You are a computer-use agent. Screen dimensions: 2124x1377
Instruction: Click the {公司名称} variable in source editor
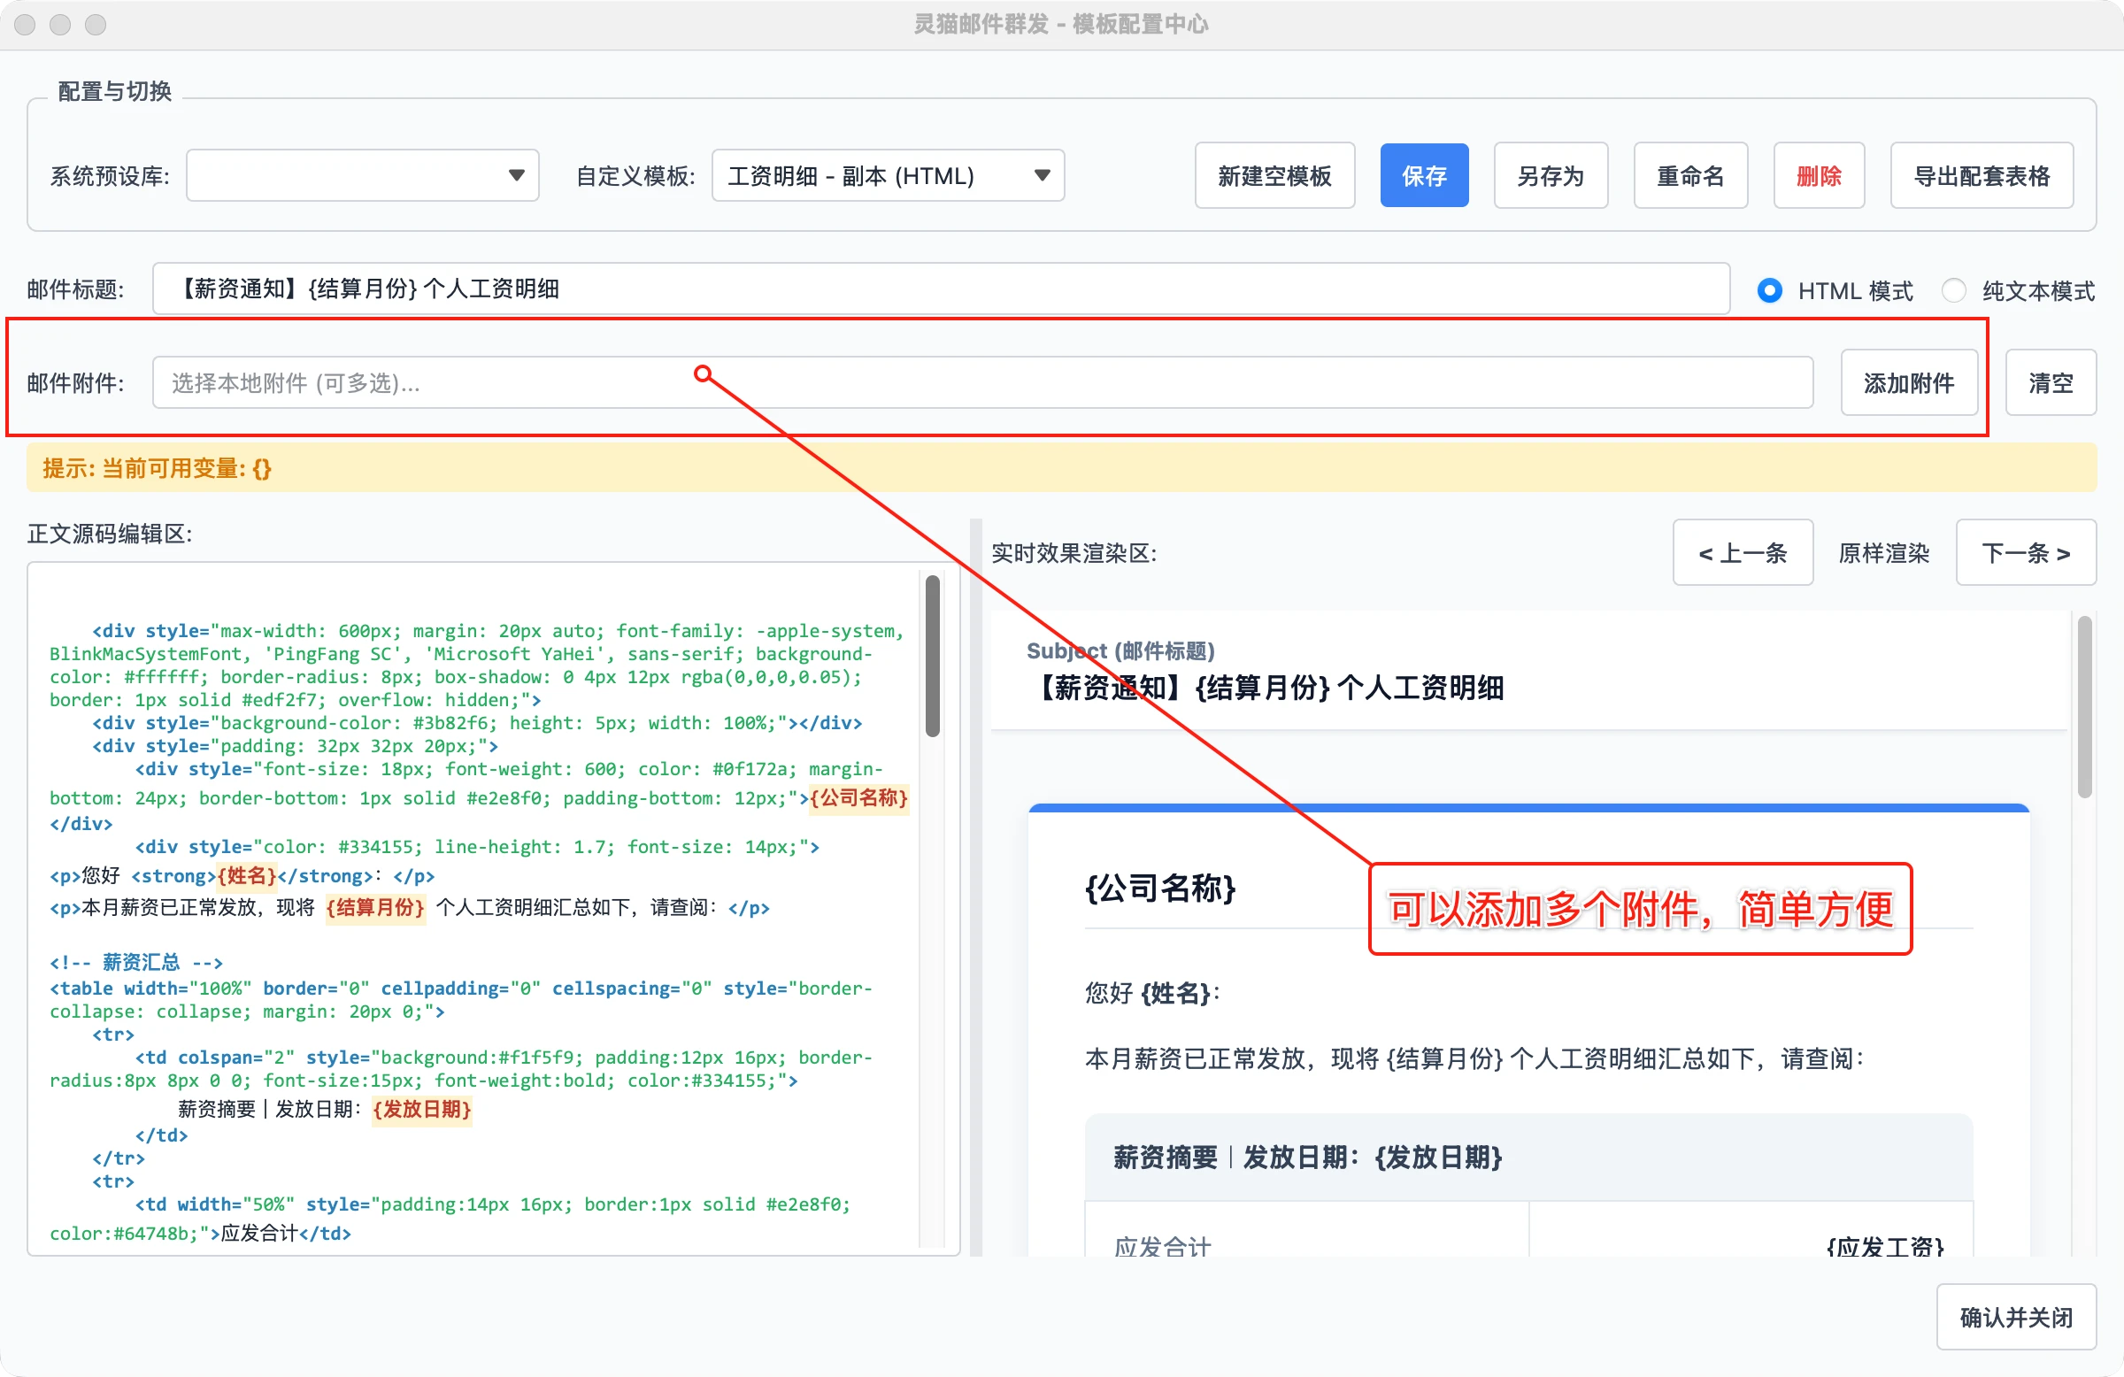[x=858, y=797]
